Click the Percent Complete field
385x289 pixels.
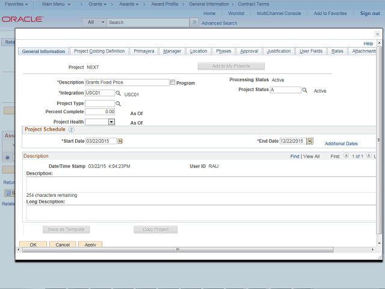(100, 112)
